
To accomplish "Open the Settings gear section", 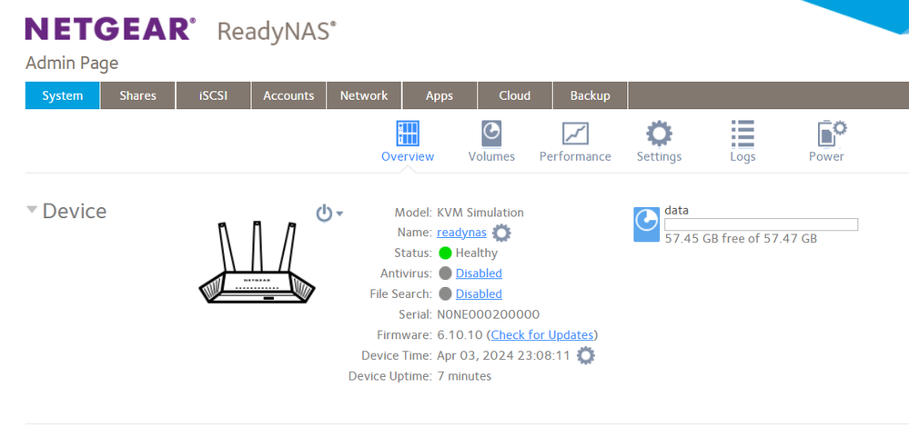I will (x=659, y=134).
